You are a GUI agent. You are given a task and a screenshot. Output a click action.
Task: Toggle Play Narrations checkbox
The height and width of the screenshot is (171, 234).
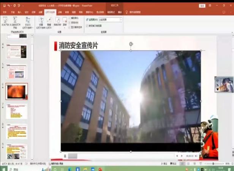click(70, 18)
